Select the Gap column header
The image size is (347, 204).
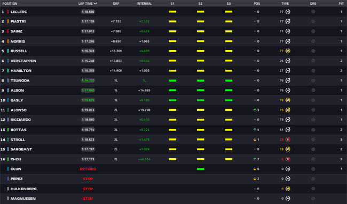coord(116,4)
